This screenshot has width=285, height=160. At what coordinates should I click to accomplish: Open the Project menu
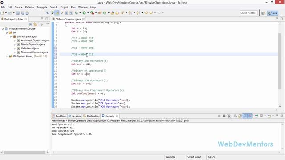[64, 7]
